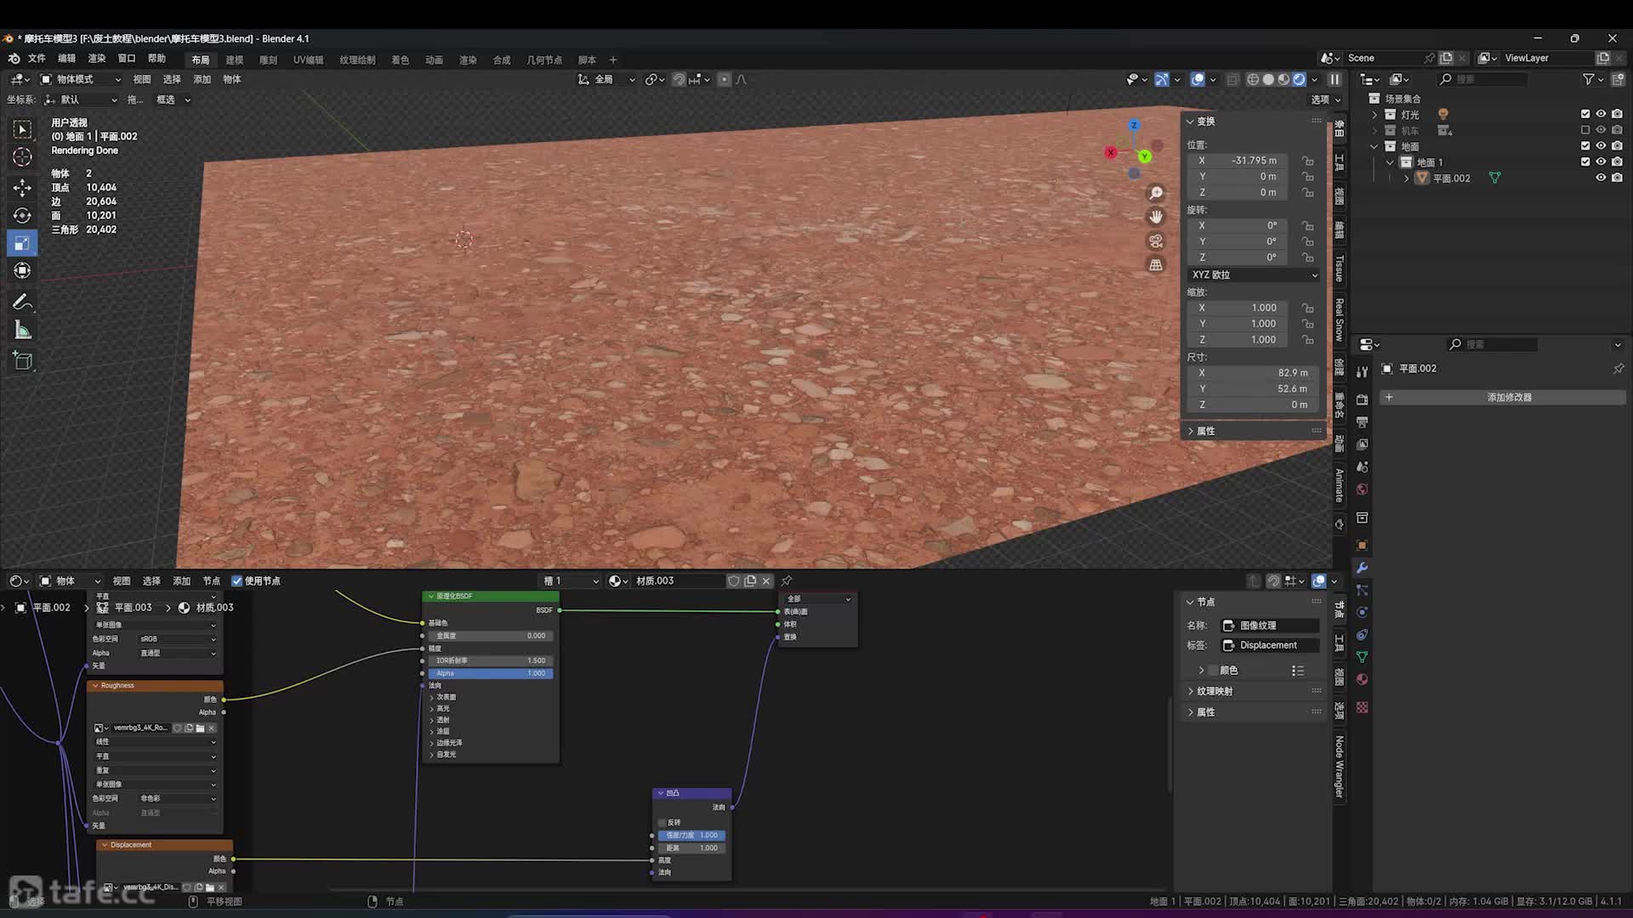Adjust Alpha slider on principled BSDF
The width and height of the screenshot is (1633, 918).
(x=491, y=674)
